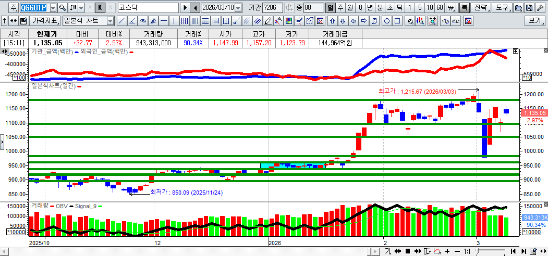Pick the horizontal line drawing tool
The image size is (548, 256).
point(164,21)
